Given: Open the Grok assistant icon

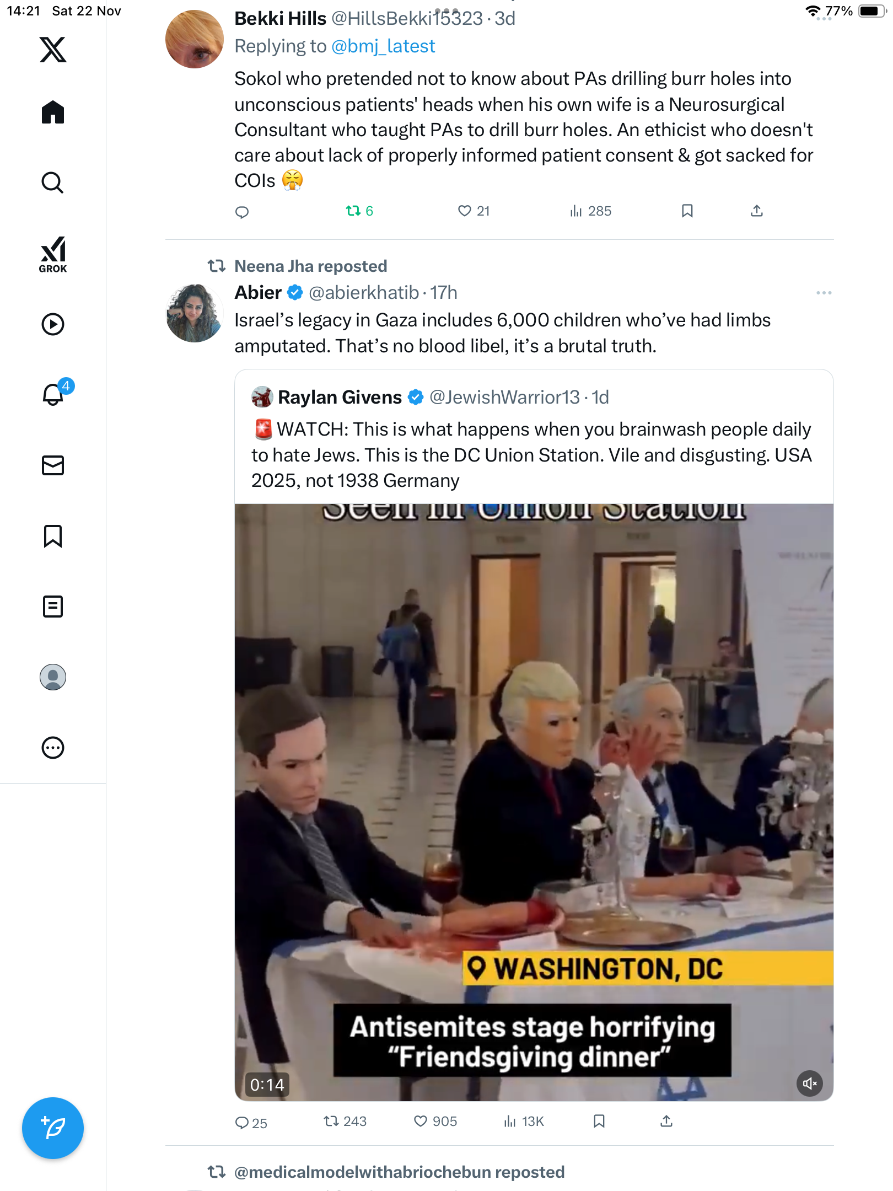Looking at the screenshot, I should coord(53,254).
